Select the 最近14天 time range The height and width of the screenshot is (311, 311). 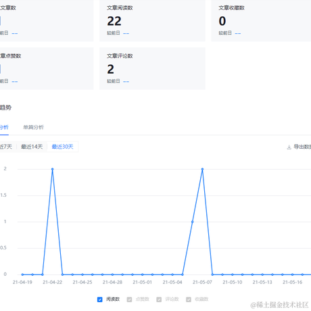pos(32,147)
